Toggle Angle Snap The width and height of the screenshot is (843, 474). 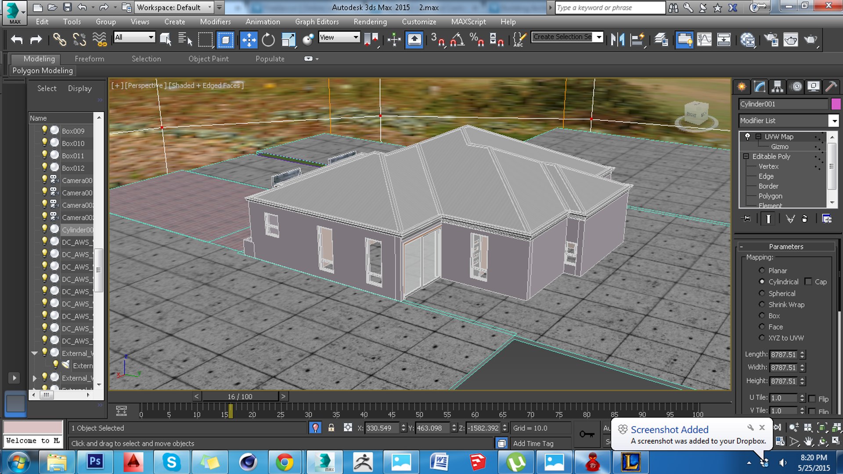457,40
